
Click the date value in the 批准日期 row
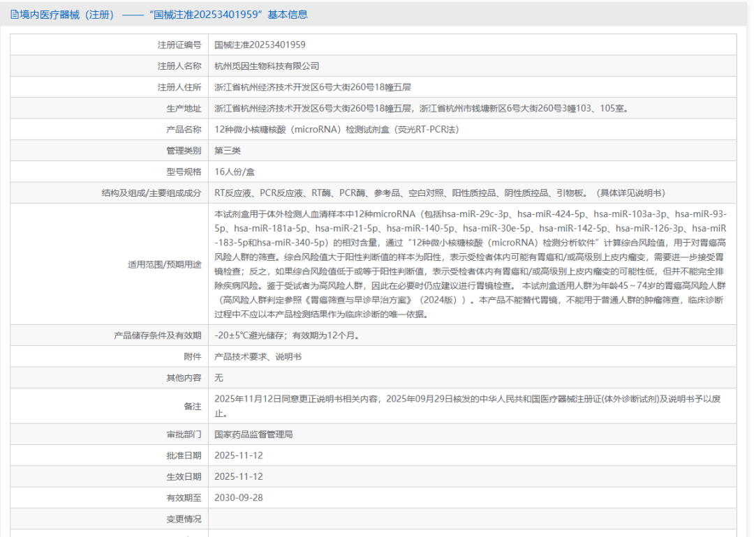(238, 455)
